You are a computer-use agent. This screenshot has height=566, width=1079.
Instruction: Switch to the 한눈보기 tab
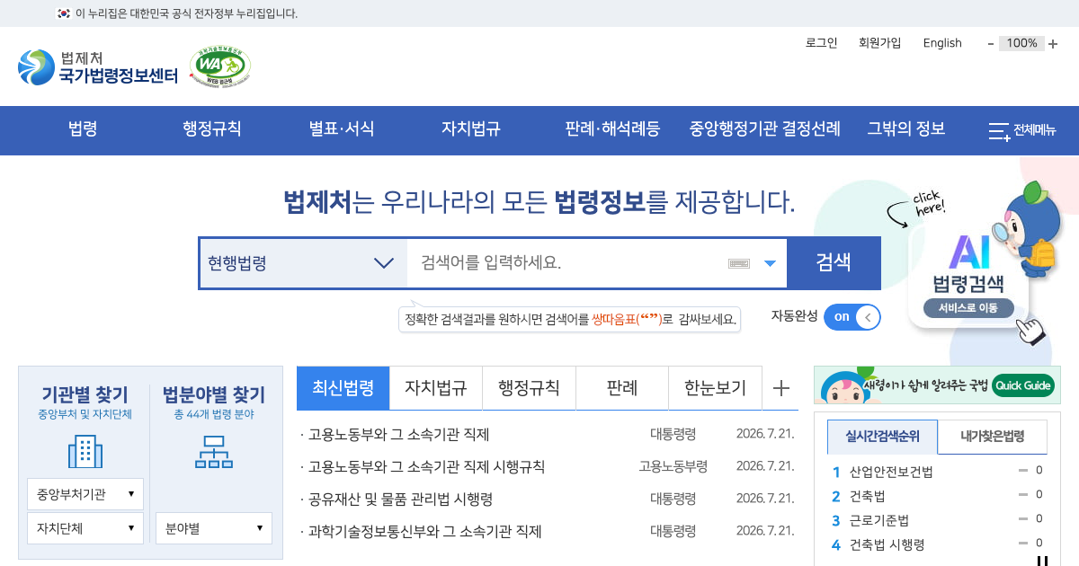click(715, 388)
